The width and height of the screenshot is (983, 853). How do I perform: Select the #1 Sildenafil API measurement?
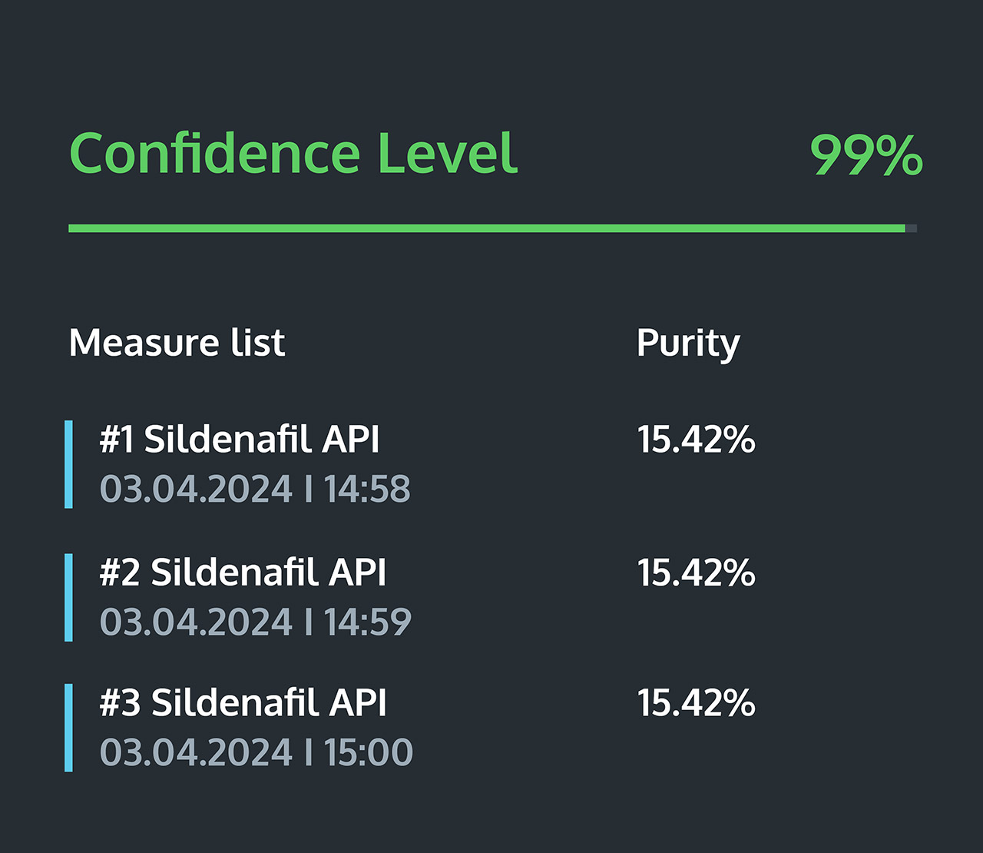(x=240, y=440)
